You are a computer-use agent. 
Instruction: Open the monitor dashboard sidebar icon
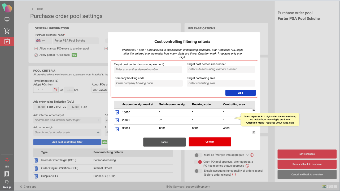7,19
